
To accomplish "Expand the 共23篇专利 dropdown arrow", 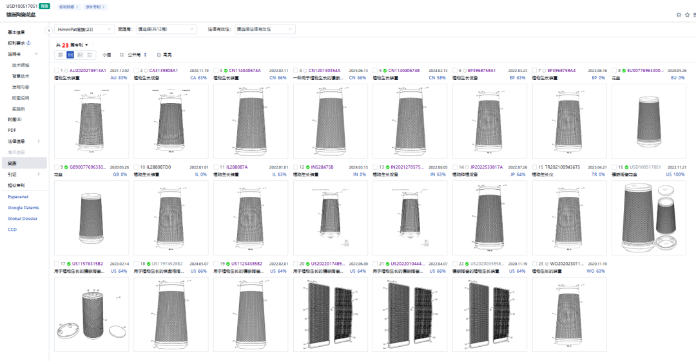I will (86, 45).
